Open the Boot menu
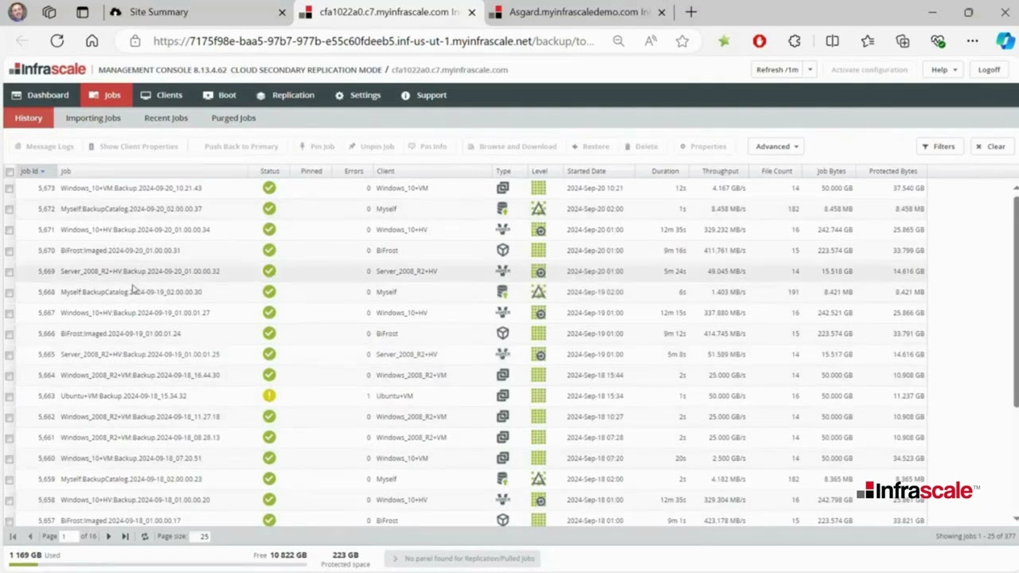The height and width of the screenshot is (573, 1019). pos(220,95)
